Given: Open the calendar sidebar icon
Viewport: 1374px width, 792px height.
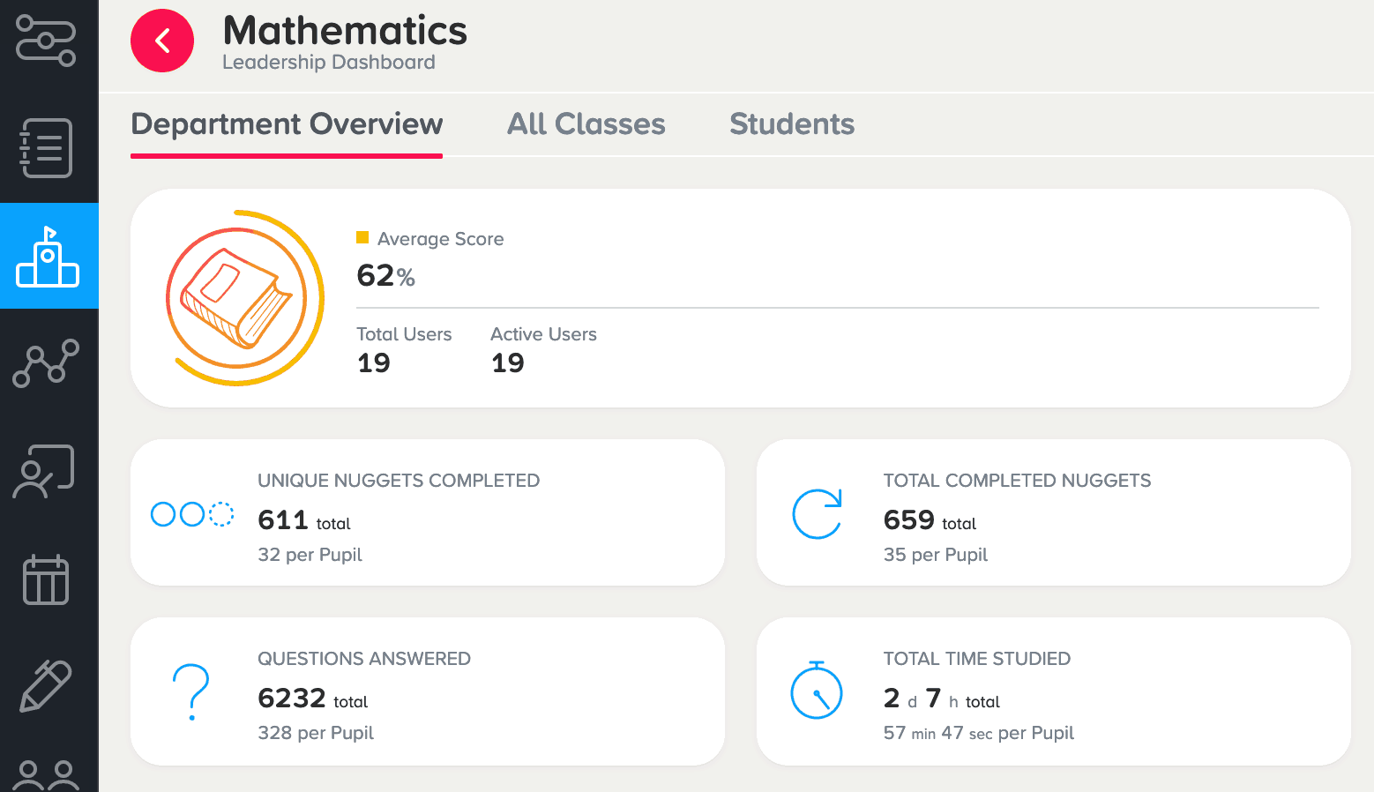Looking at the screenshot, I should pyautogui.click(x=46, y=579).
